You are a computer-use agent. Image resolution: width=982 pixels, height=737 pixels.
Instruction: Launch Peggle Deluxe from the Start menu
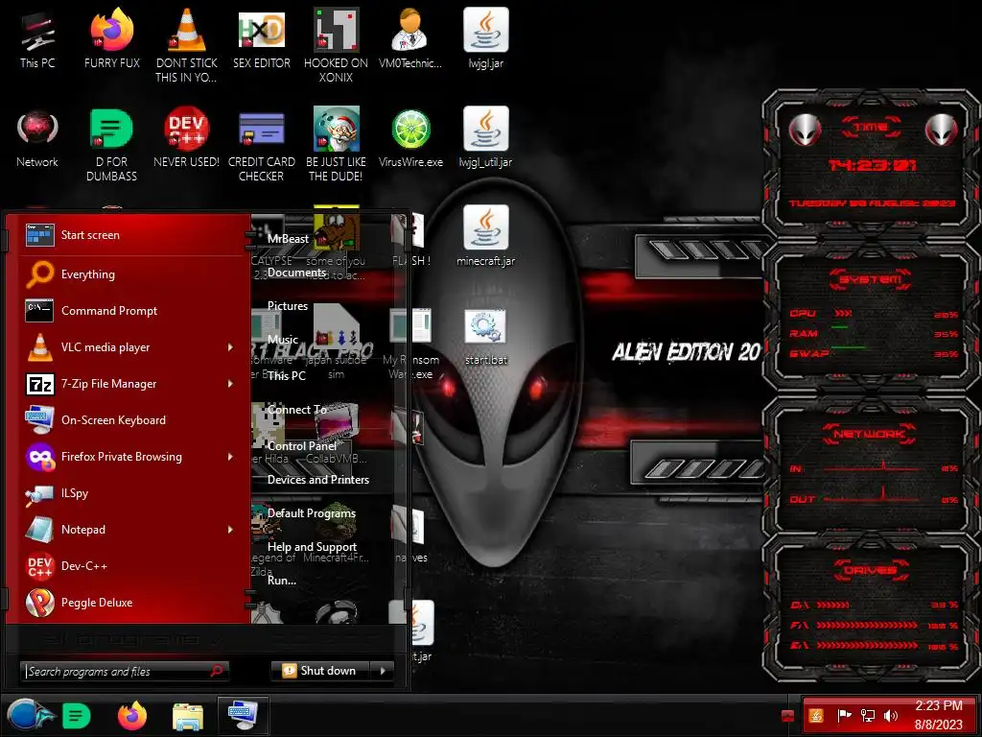pyautogui.click(x=129, y=603)
